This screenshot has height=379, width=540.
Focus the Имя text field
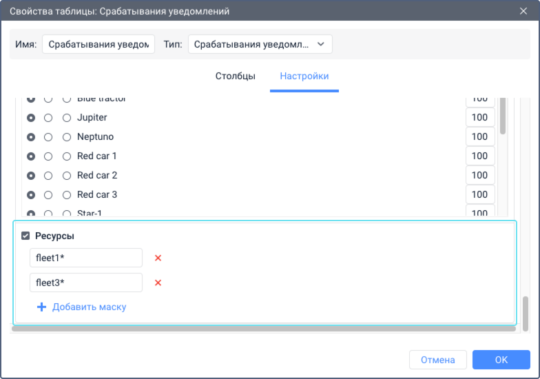(98, 44)
